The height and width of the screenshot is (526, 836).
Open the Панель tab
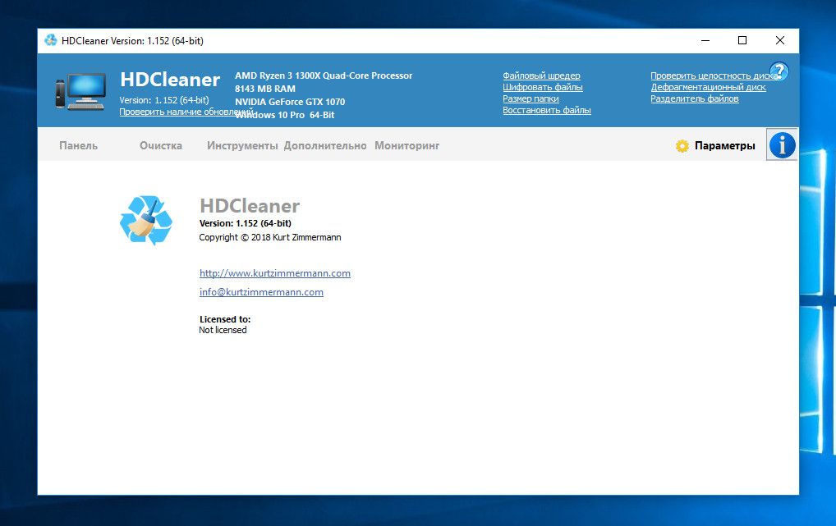point(78,145)
